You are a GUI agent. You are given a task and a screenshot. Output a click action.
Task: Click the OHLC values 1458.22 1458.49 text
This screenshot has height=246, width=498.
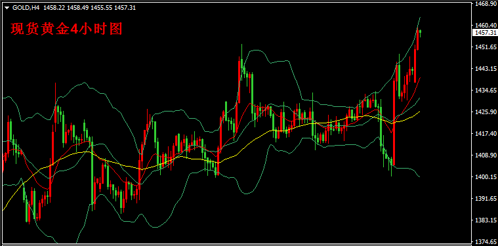66,8
